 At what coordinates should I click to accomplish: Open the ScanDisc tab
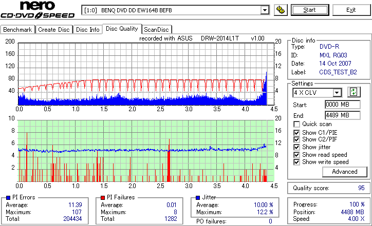[x=156, y=30]
